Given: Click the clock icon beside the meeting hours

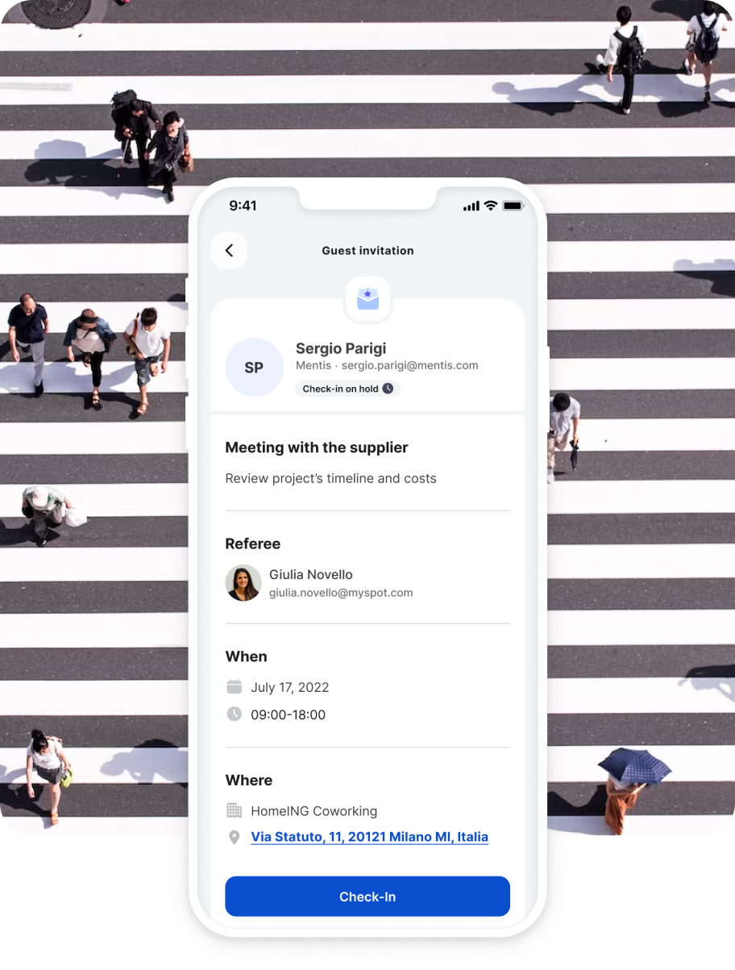Looking at the screenshot, I should (x=234, y=714).
